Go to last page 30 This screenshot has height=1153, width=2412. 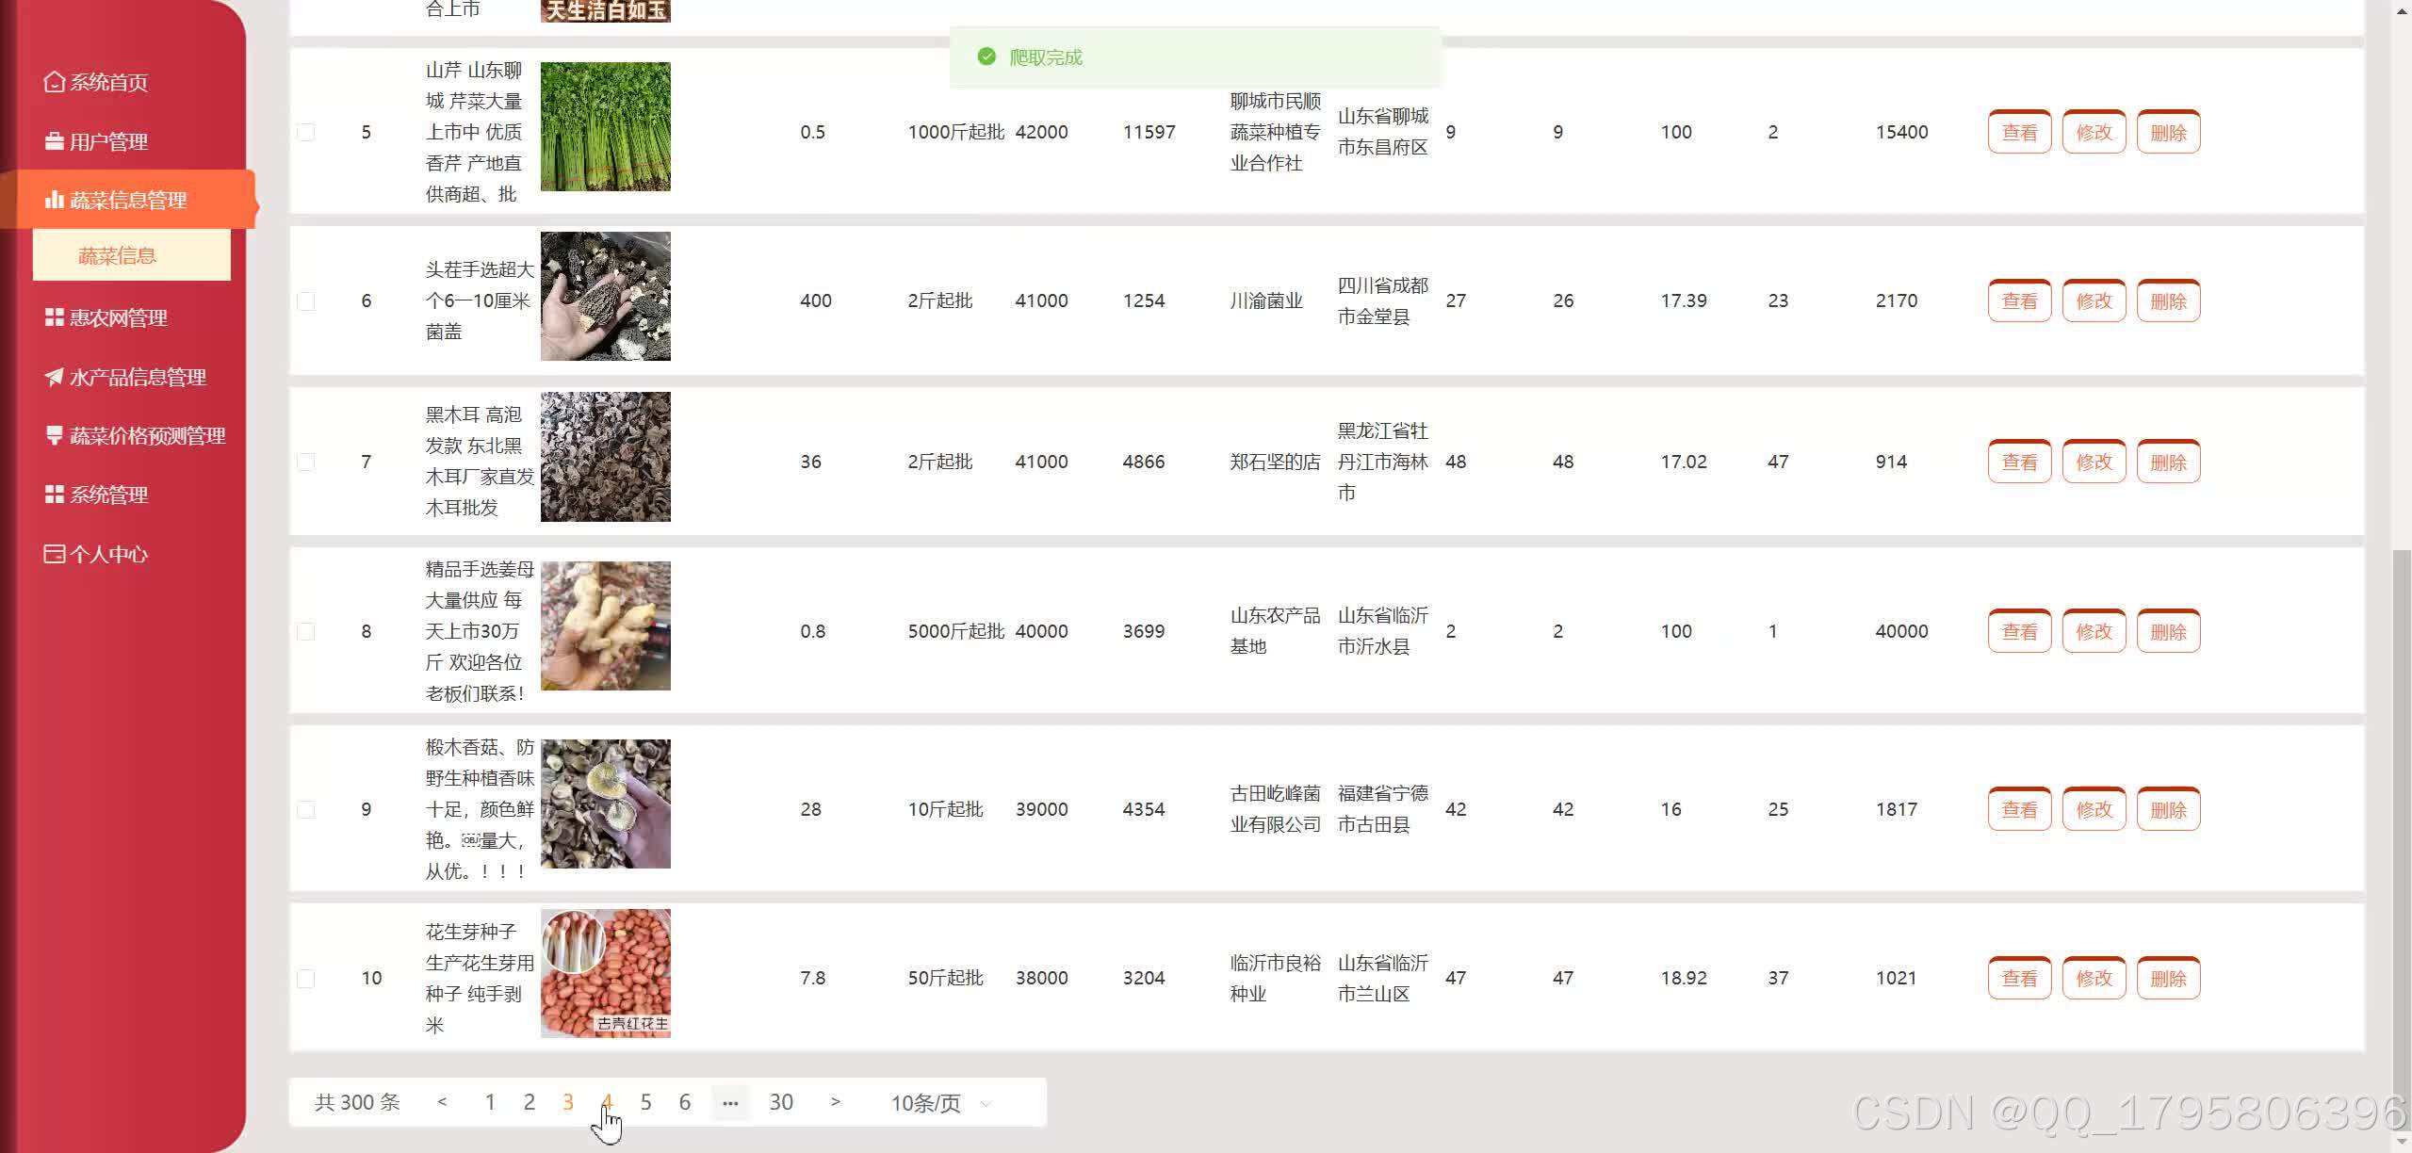tap(781, 1102)
